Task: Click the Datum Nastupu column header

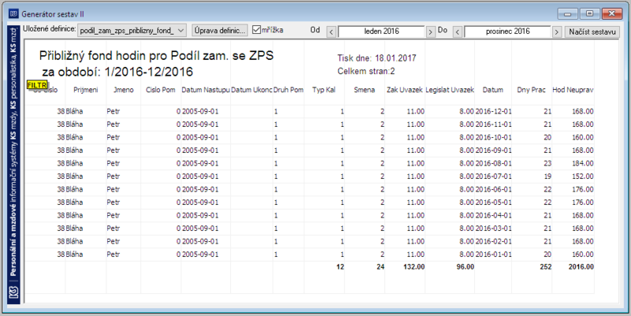Action: tap(205, 90)
